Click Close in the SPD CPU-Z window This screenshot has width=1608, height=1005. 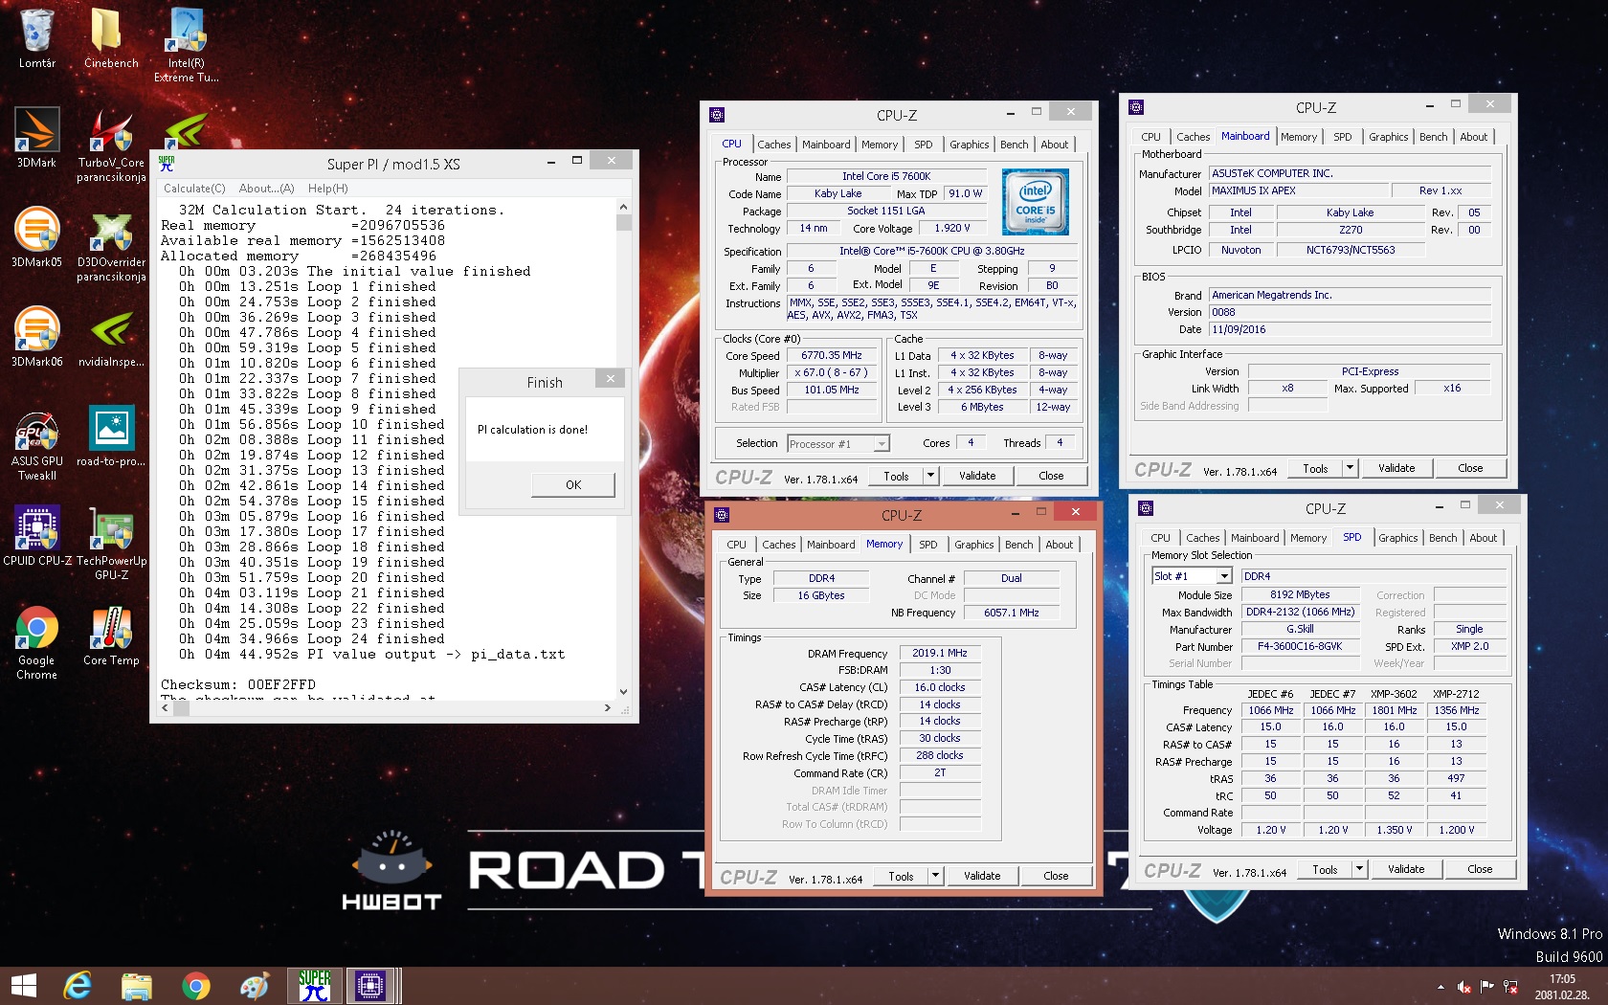point(1480,869)
